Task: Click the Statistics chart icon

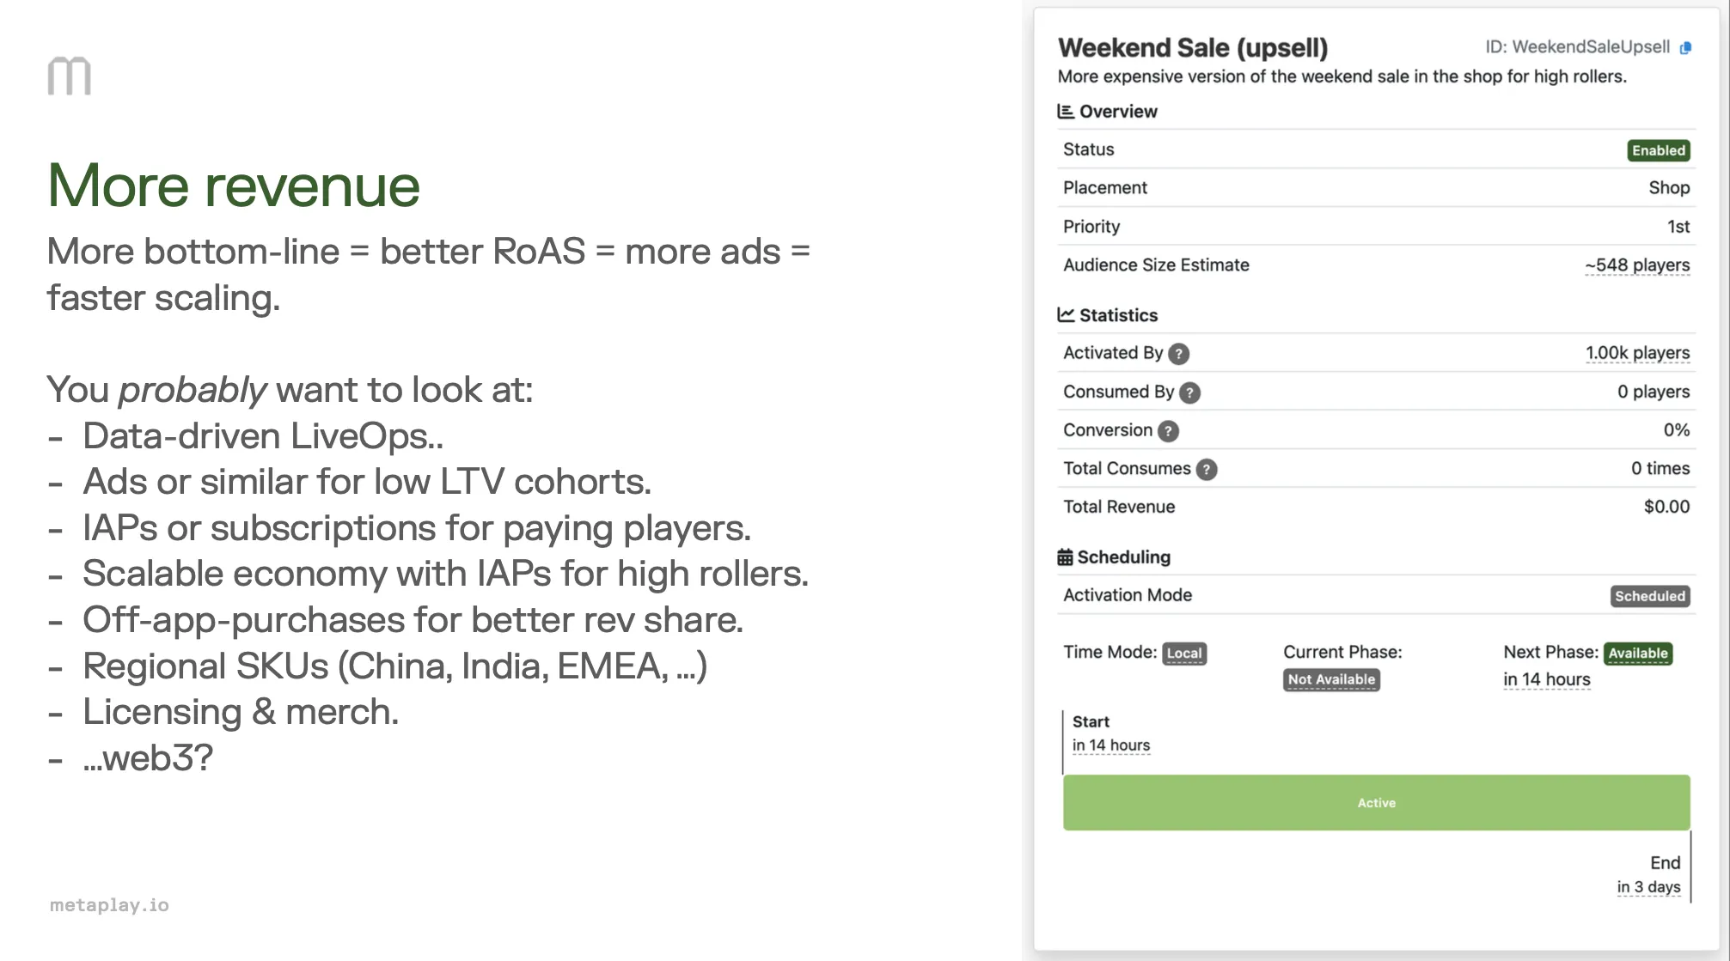Action: [x=1066, y=314]
